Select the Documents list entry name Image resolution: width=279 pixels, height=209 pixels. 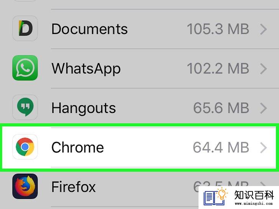90,29
